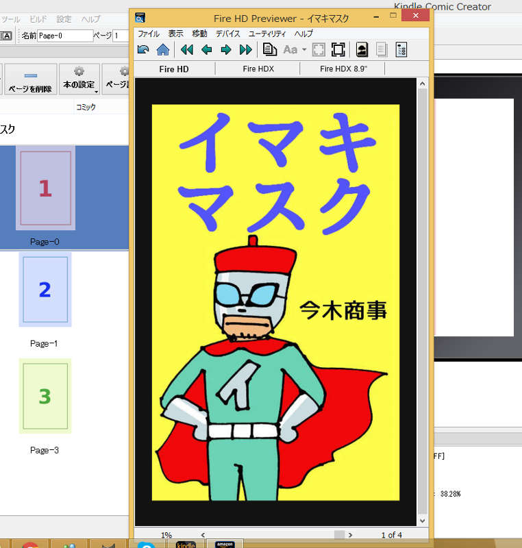Click the right arrow of bottom page slider
This screenshot has width=522, height=548.
tap(350, 535)
